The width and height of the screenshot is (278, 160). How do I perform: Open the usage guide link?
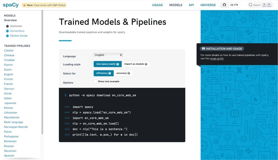217,58
